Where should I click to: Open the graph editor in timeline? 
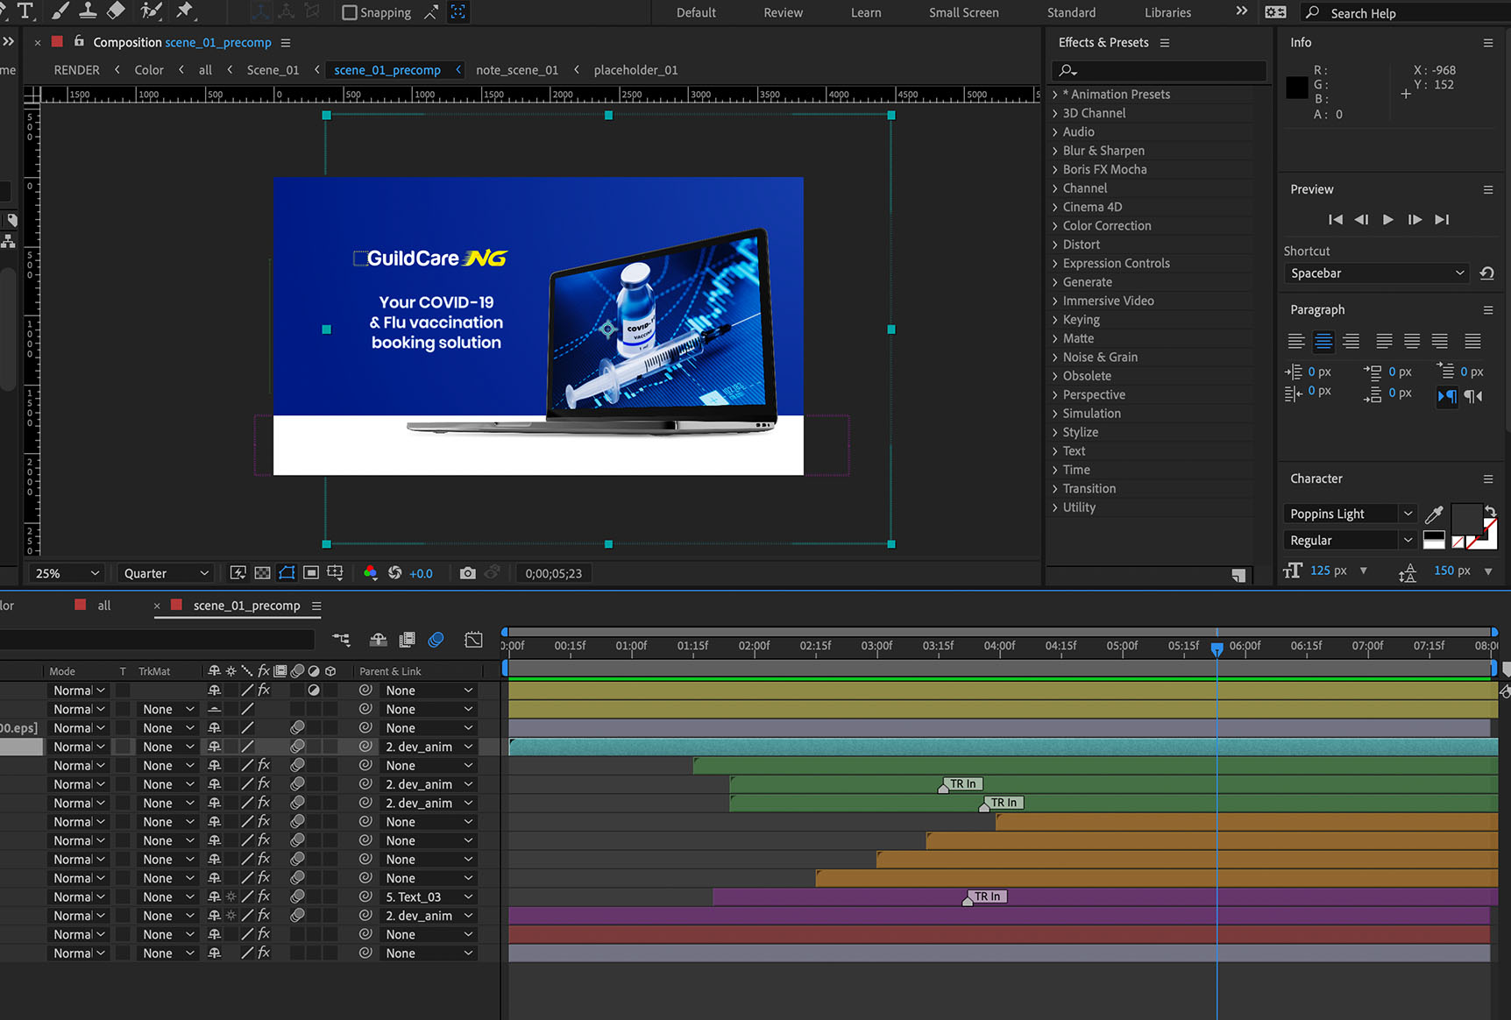pos(473,640)
